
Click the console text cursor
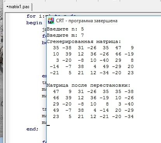click(x=48, y=125)
